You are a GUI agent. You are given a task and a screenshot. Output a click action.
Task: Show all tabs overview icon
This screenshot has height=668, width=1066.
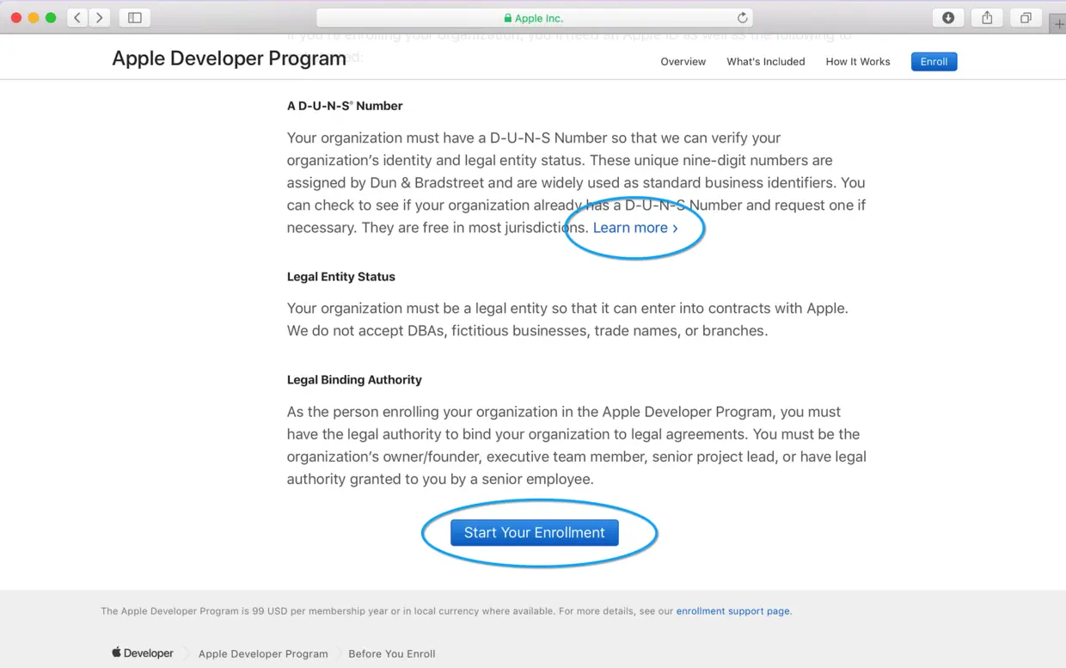pyautogui.click(x=1026, y=17)
